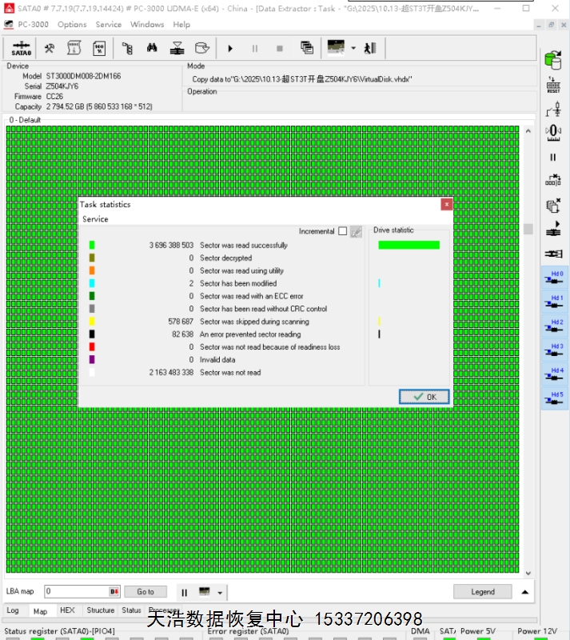Click the binoculars search icon in toolbar
Viewport: 570px width, 640px height.
point(152,48)
